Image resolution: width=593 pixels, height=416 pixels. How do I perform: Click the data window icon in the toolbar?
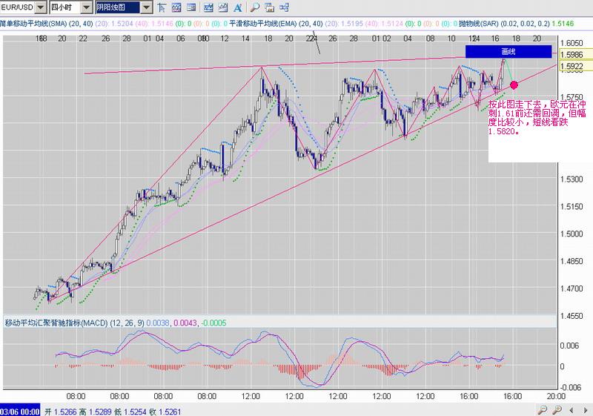coord(191,7)
